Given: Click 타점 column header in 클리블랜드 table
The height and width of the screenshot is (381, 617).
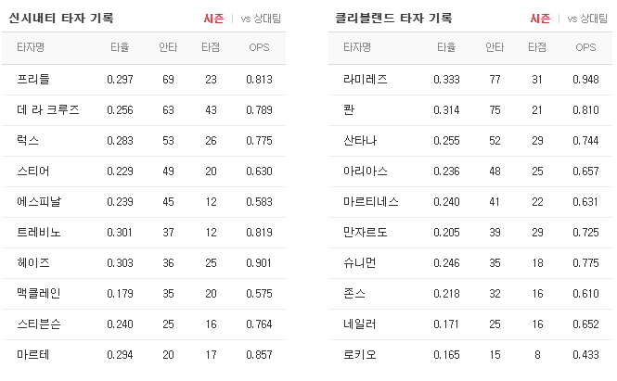Looking at the screenshot, I should [x=537, y=47].
